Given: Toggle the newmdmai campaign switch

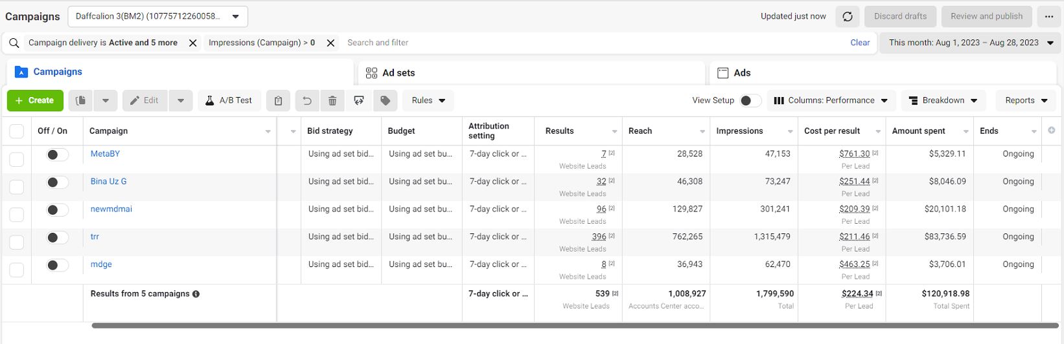Looking at the screenshot, I should tap(57, 210).
